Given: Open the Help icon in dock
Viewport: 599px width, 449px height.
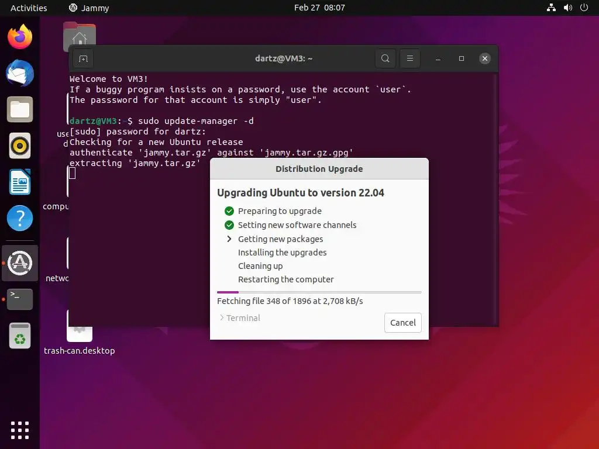Looking at the screenshot, I should tap(20, 218).
